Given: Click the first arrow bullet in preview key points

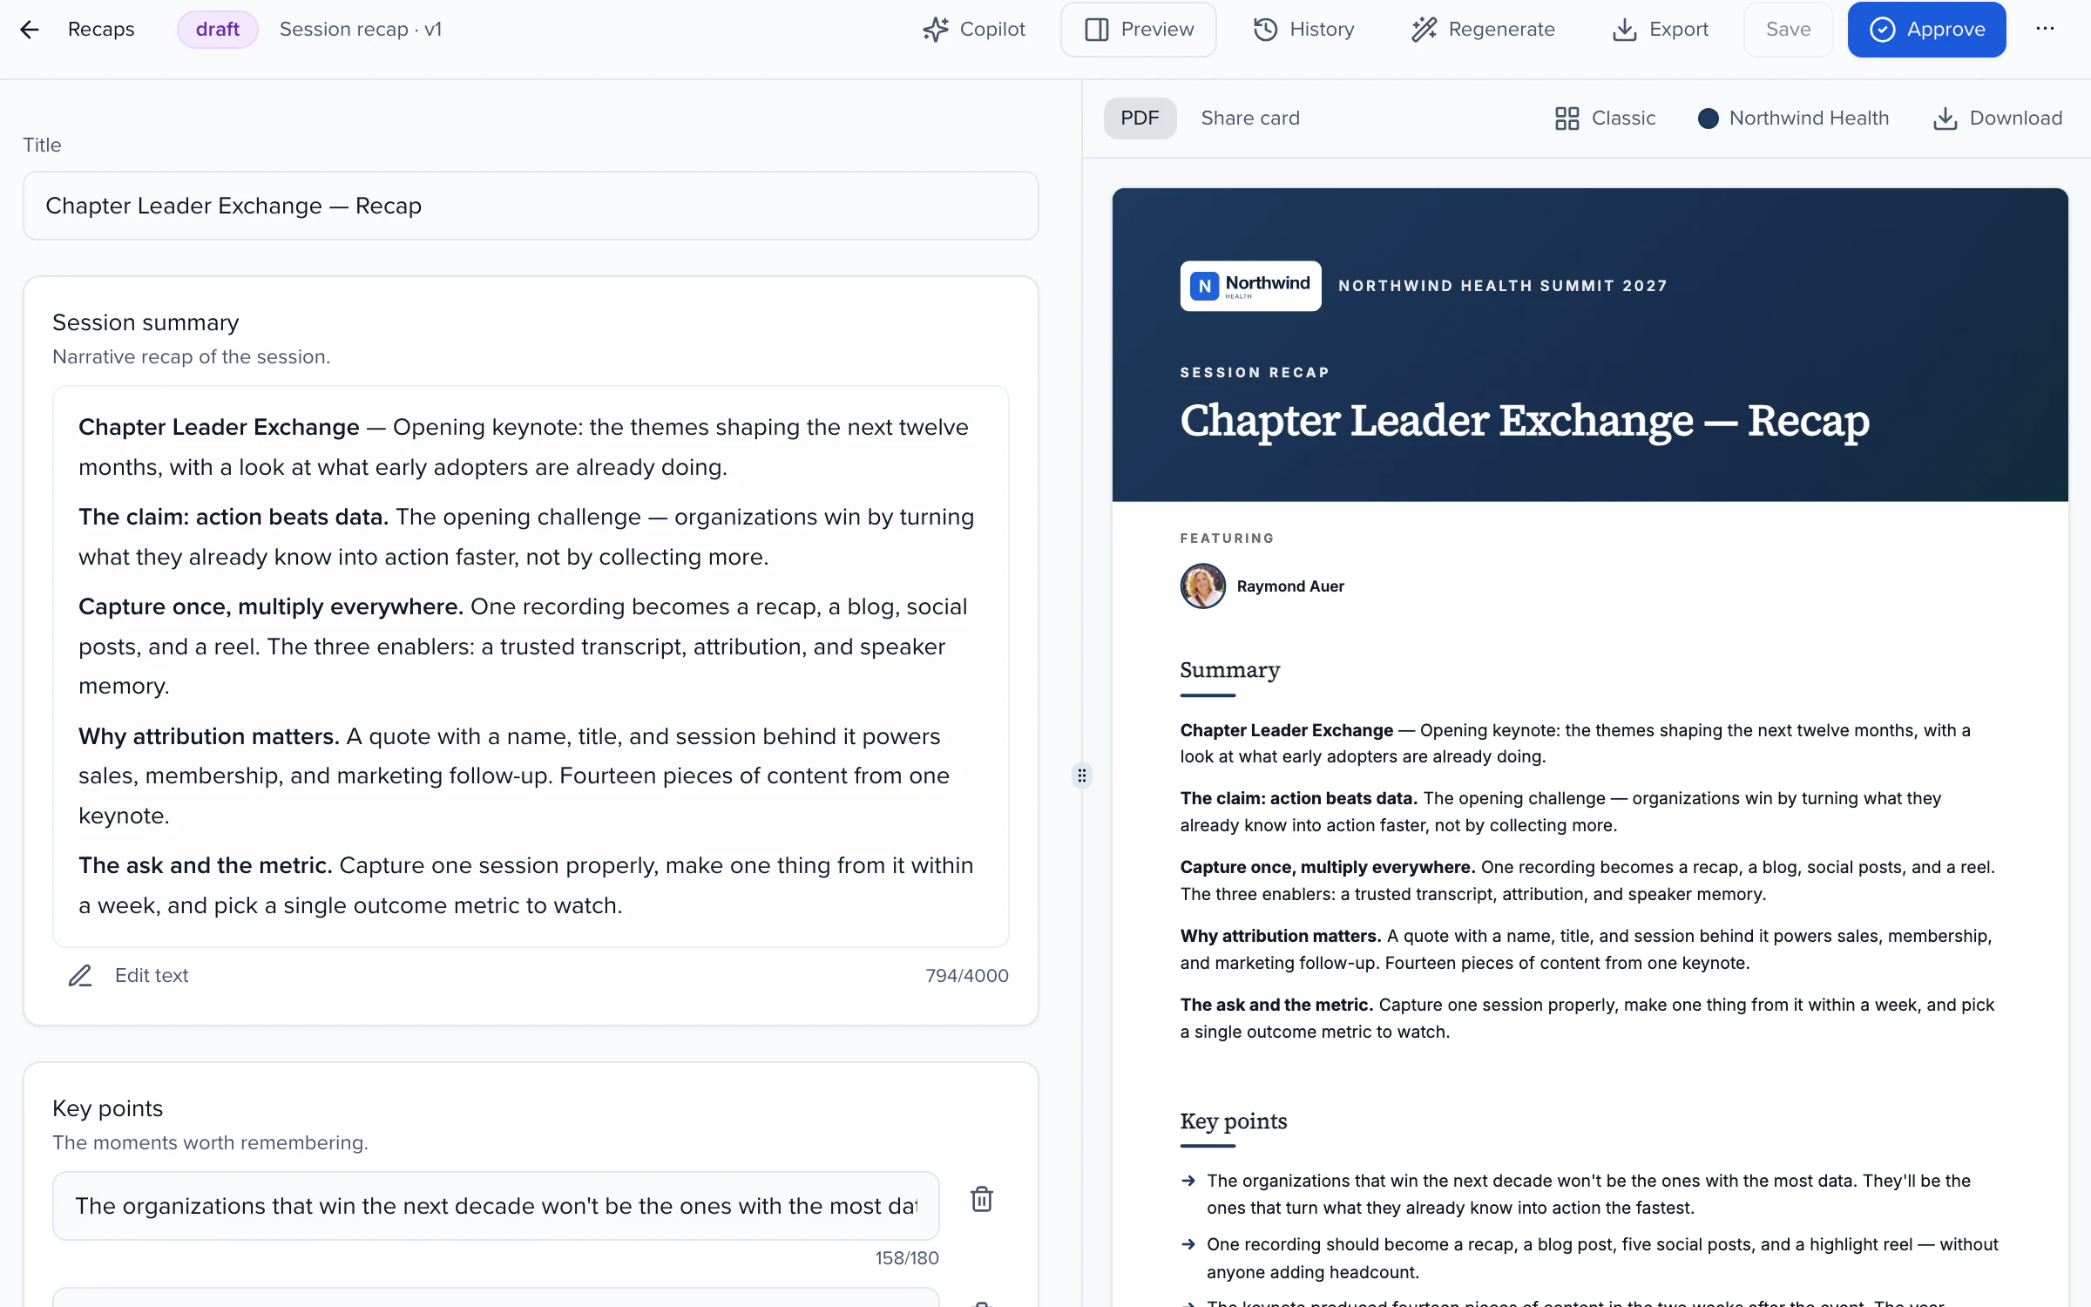Looking at the screenshot, I should point(1188,1182).
